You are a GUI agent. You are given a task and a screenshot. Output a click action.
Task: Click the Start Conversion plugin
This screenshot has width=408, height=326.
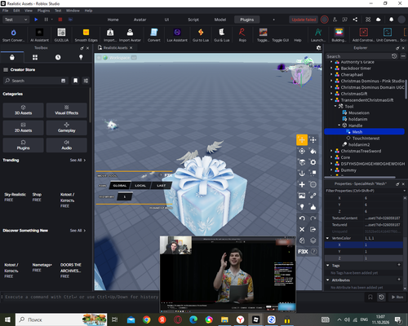pos(13,35)
